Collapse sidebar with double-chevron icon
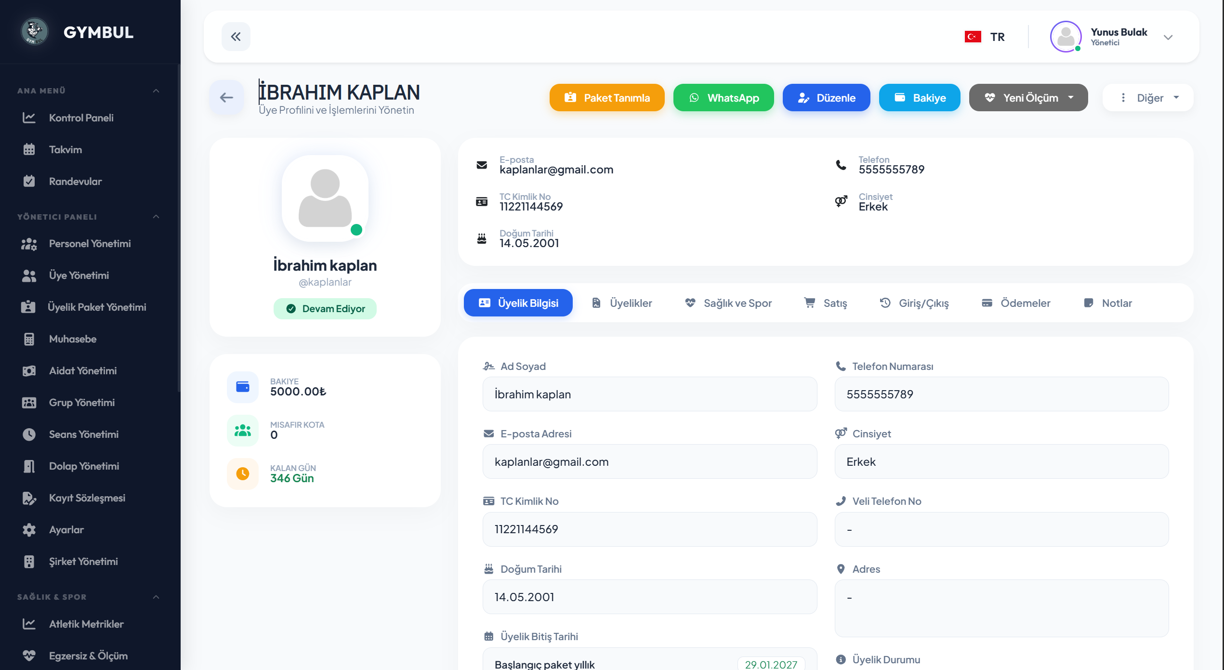Image resolution: width=1224 pixels, height=670 pixels. coord(236,37)
